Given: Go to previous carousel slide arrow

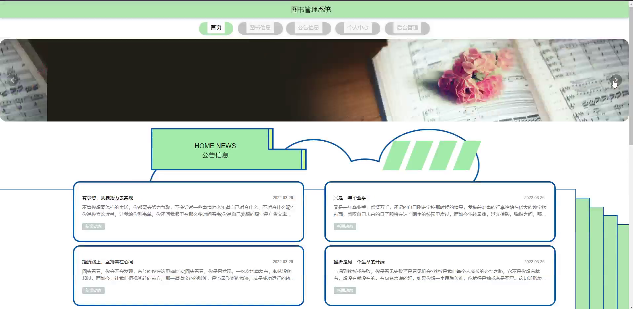Looking at the screenshot, I should click(x=13, y=80).
